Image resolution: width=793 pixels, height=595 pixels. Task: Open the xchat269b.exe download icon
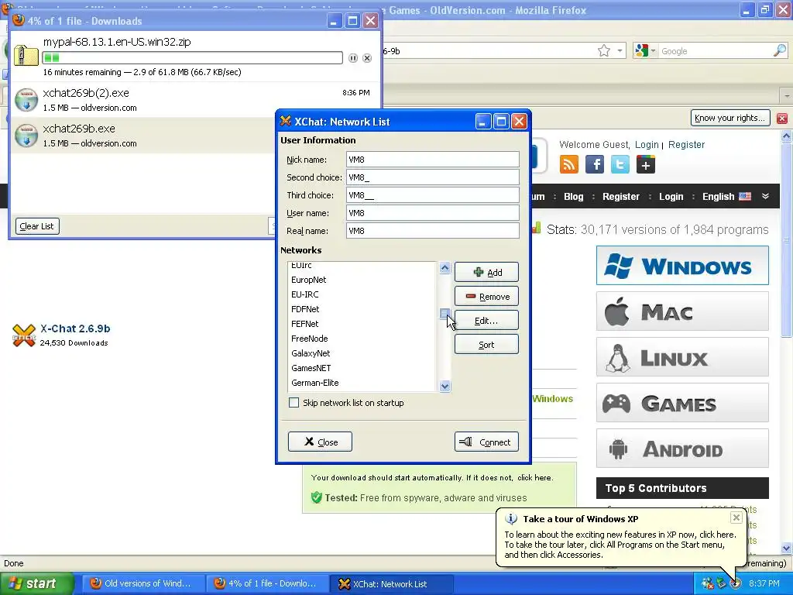tap(26, 136)
